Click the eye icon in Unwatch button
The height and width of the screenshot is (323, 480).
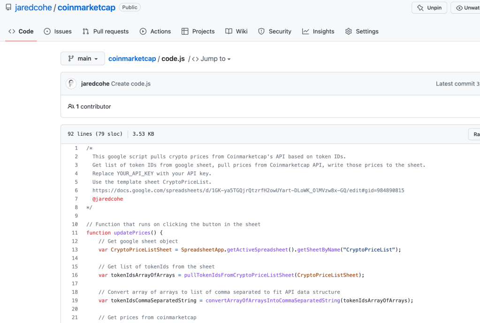coord(459,8)
